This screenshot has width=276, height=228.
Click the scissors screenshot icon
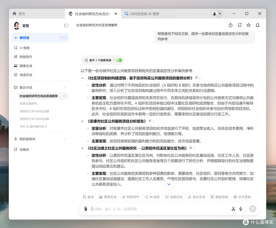(233, 209)
